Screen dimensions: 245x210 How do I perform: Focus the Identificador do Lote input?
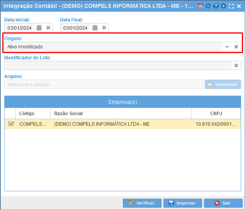pyautogui.click(x=118, y=65)
